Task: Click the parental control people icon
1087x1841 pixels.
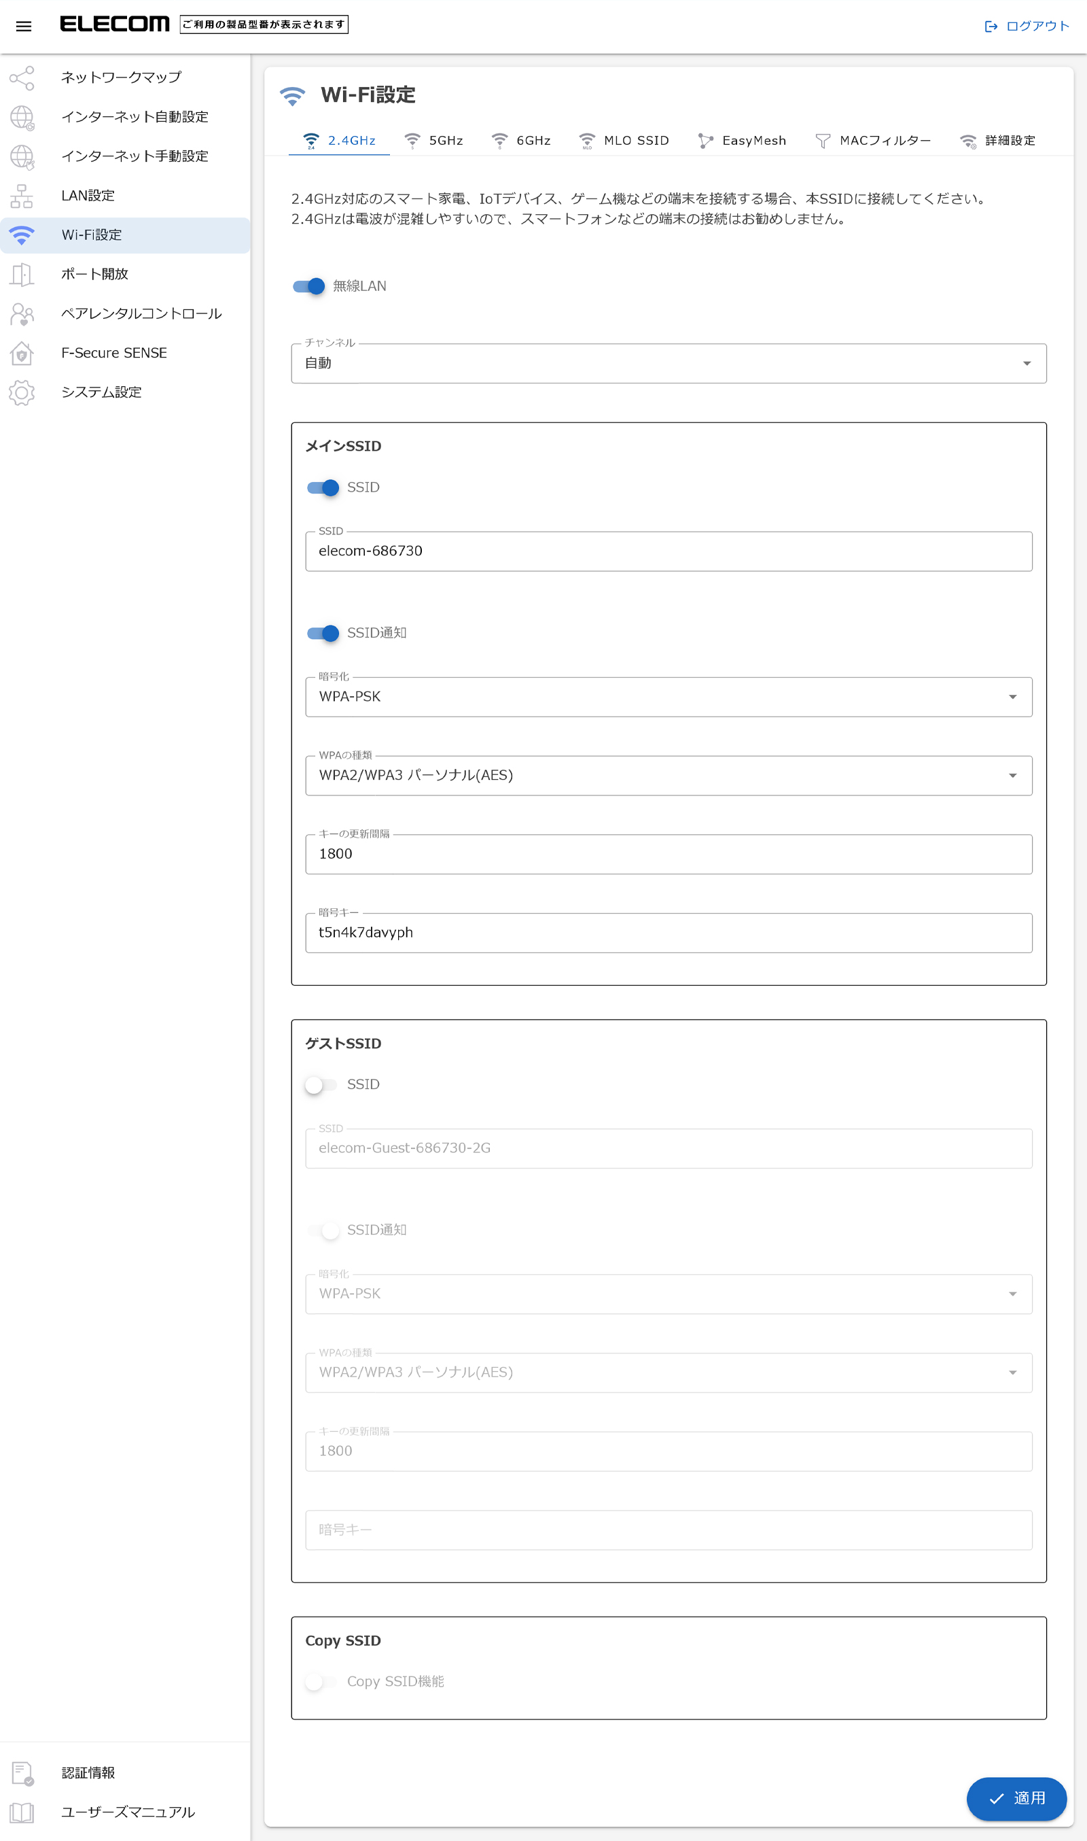Action: [22, 313]
